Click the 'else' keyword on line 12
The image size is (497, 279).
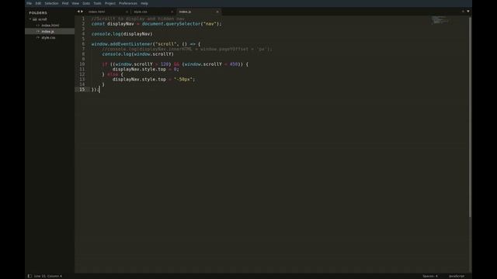[x=113, y=74]
